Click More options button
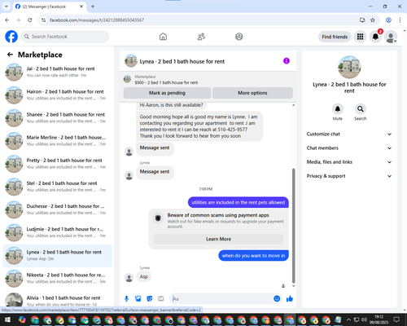Viewport: 407px width, 326px height. (252, 93)
